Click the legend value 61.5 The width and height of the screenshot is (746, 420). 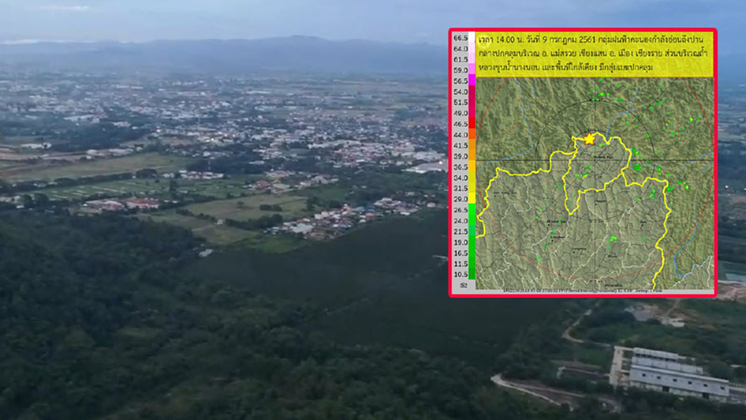click(x=461, y=59)
